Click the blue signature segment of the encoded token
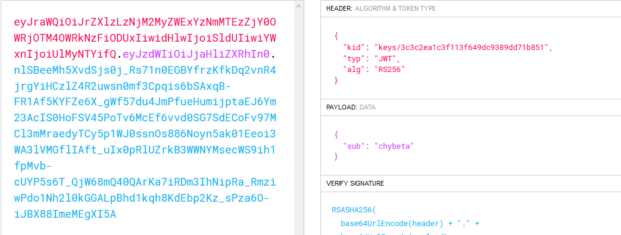621x235 pixels. pyautogui.click(x=145, y=142)
